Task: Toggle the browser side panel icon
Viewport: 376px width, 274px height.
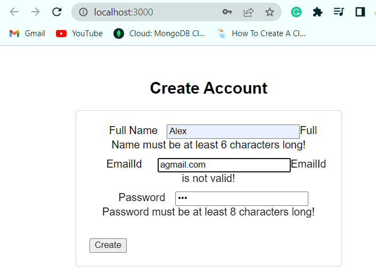Action: (360, 12)
